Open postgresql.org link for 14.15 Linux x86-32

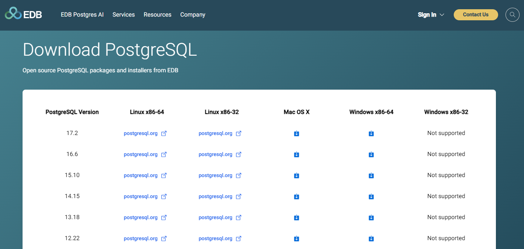(x=216, y=197)
